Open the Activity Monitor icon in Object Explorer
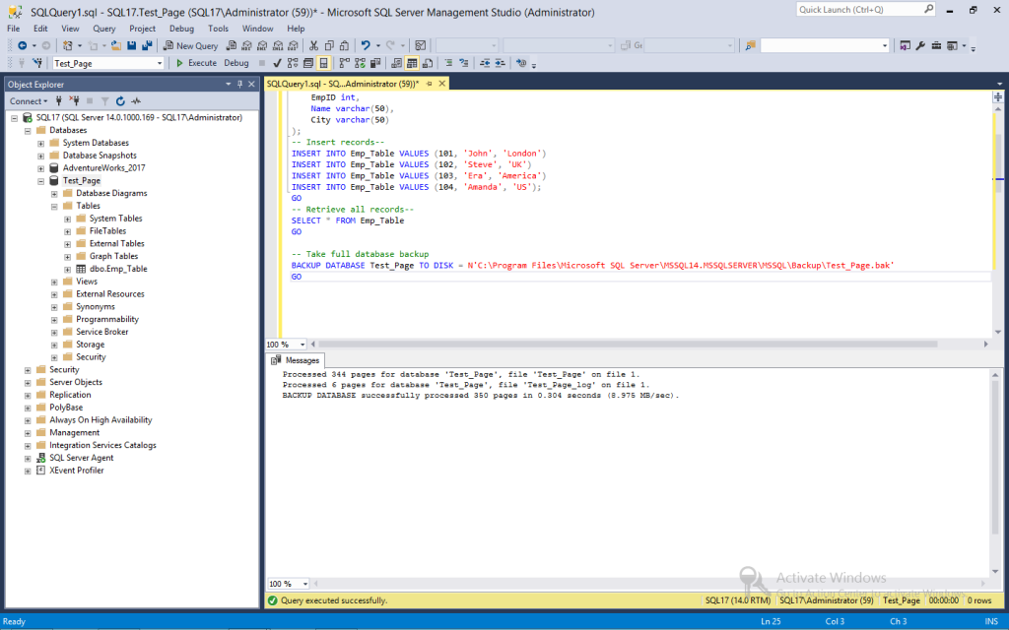 pyautogui.click(x=137, y=101)
